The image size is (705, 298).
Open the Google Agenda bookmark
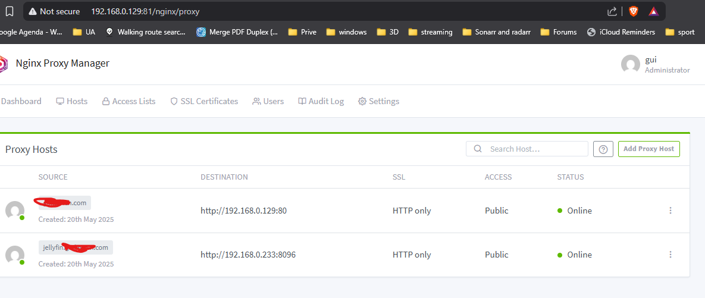tap(30, 32)
